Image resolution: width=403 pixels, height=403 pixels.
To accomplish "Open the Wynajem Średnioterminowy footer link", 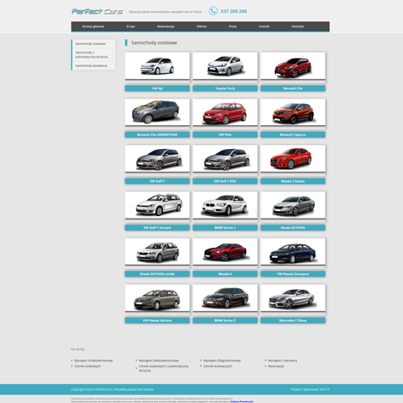I will click(159, 361).
